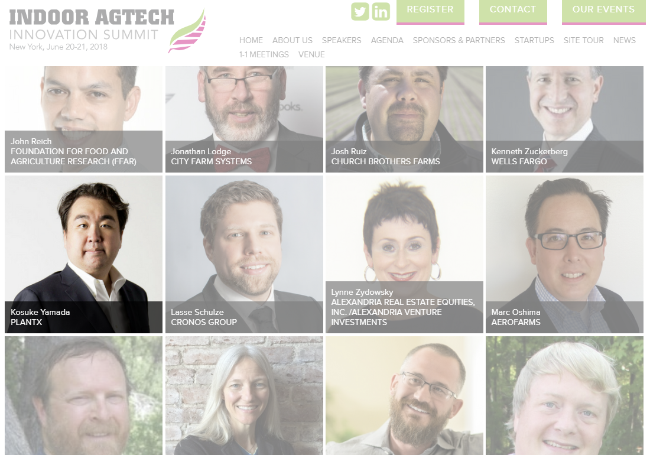Open the NEWS menu item
This screenshot has width=650, height=455.
coord(625,40)
